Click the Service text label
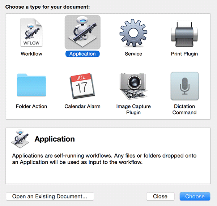This screenshot has height=206, width=217. coord(133,54)
